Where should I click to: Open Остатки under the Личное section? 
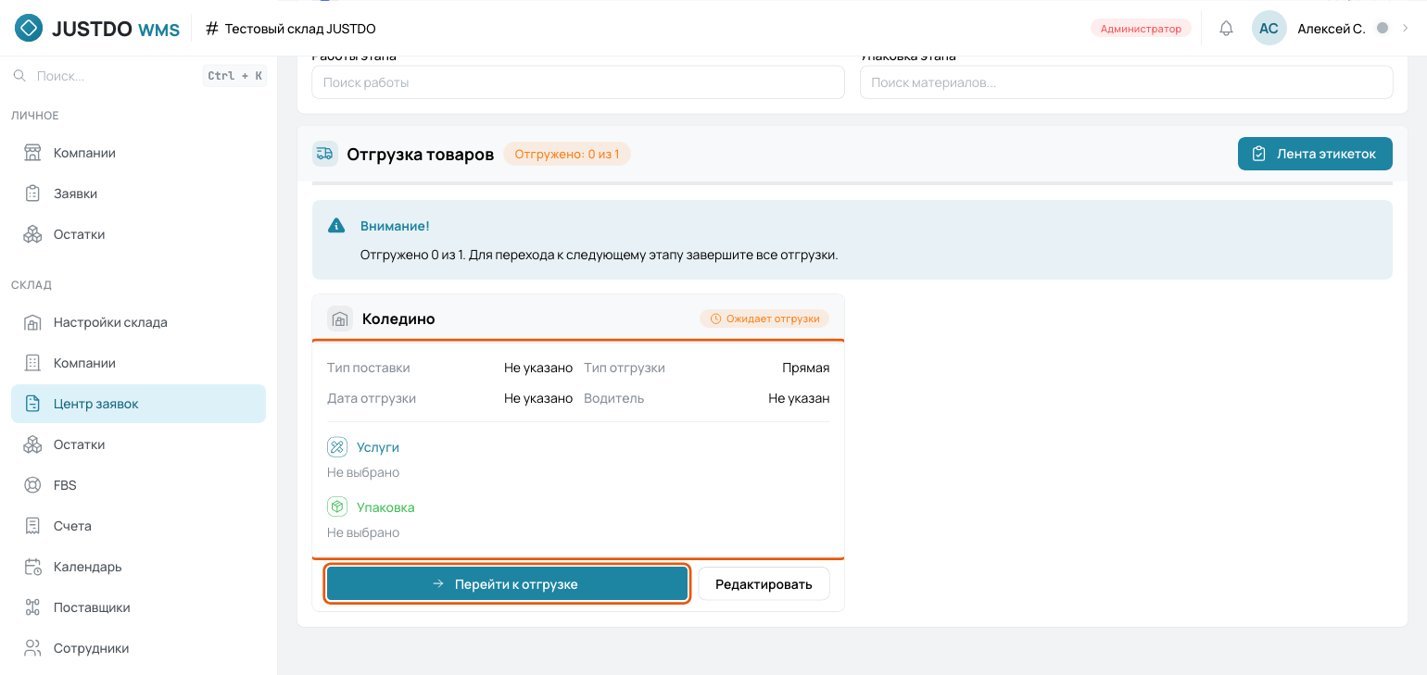pos(139,234)
